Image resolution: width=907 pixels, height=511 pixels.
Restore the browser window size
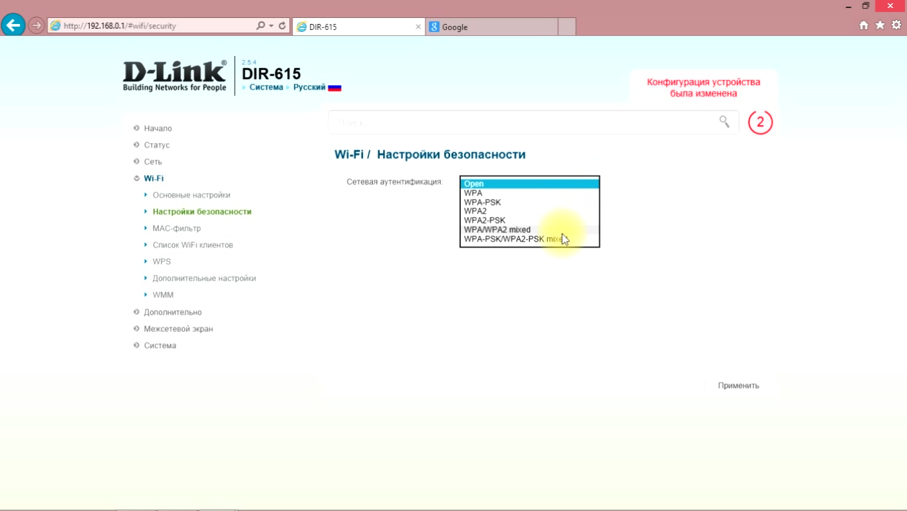tap(866, 6)
